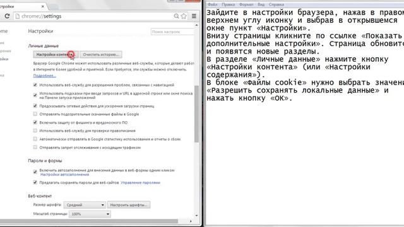Screen dimensions: 404x227
Task: Reload the Chrome settings page
Action: [x=7, y=16]
